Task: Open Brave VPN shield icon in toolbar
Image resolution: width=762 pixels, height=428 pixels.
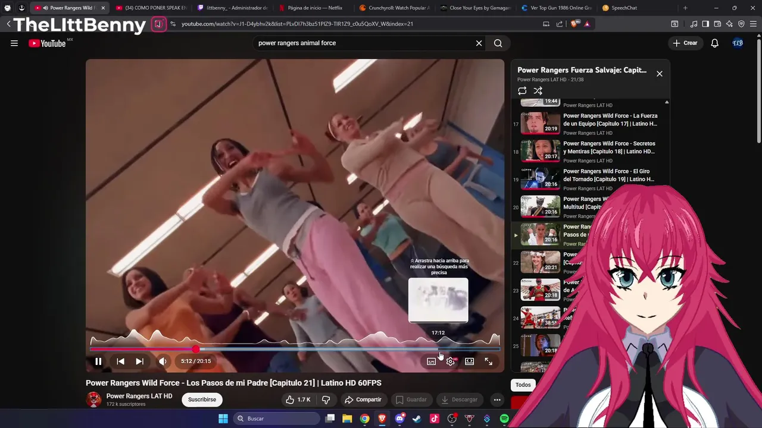Action: (741, 24)
